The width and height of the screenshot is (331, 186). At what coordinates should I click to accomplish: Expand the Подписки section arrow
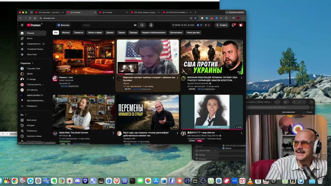click(33, 63)
